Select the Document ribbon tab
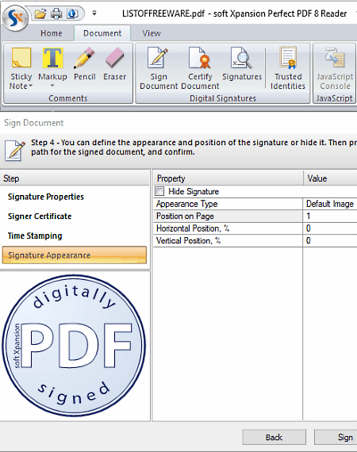The width and height of the screenshot is (357, 452). (x=102, y=33)
